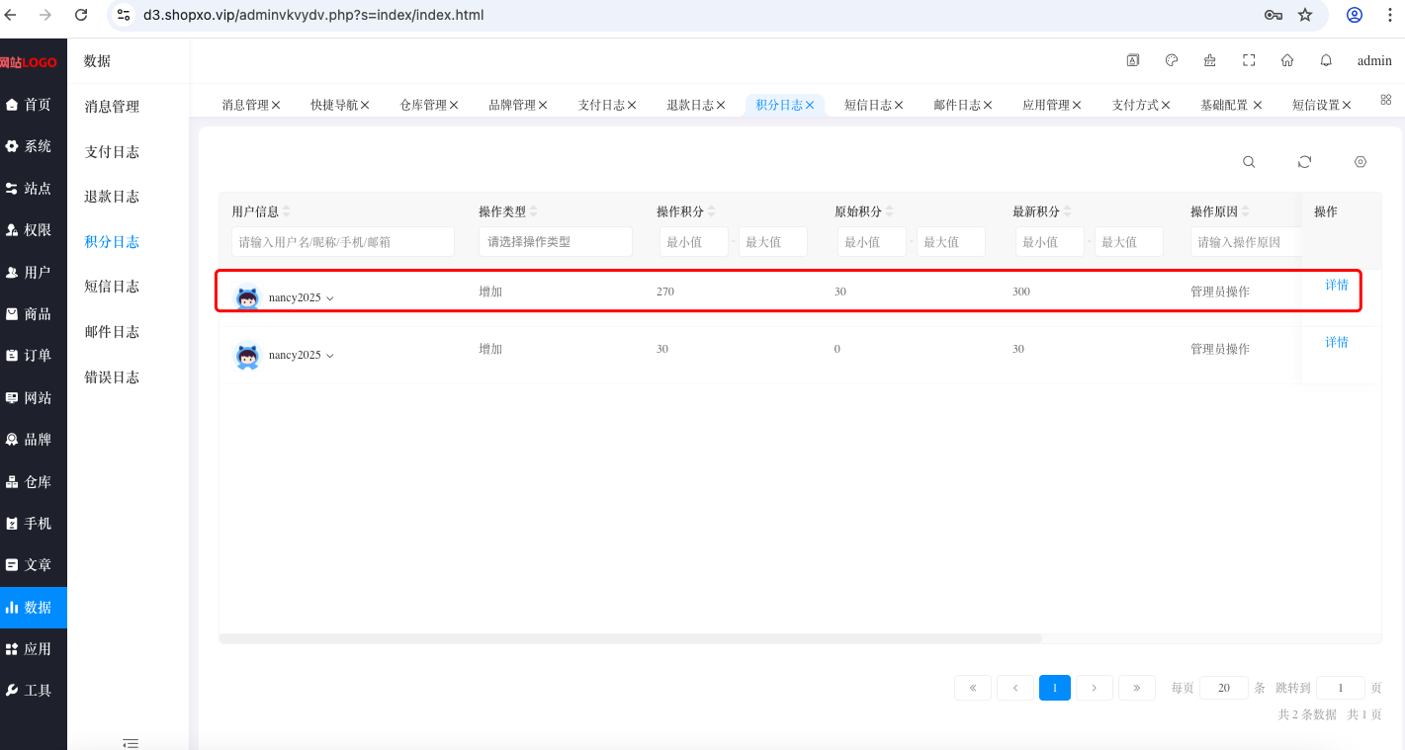Screen dimensions: 1405x750
Task: Open 商品 in the dark left sidebar
Action: click(29, 314)
